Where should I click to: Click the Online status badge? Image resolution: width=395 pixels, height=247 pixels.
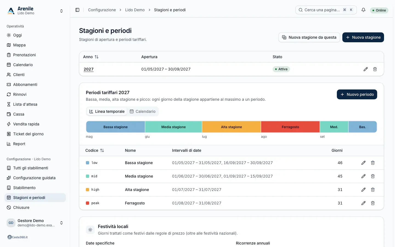379,10
